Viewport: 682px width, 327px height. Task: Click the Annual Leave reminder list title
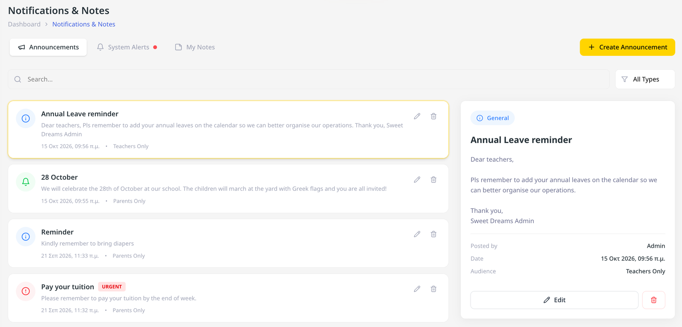point(80,114)
